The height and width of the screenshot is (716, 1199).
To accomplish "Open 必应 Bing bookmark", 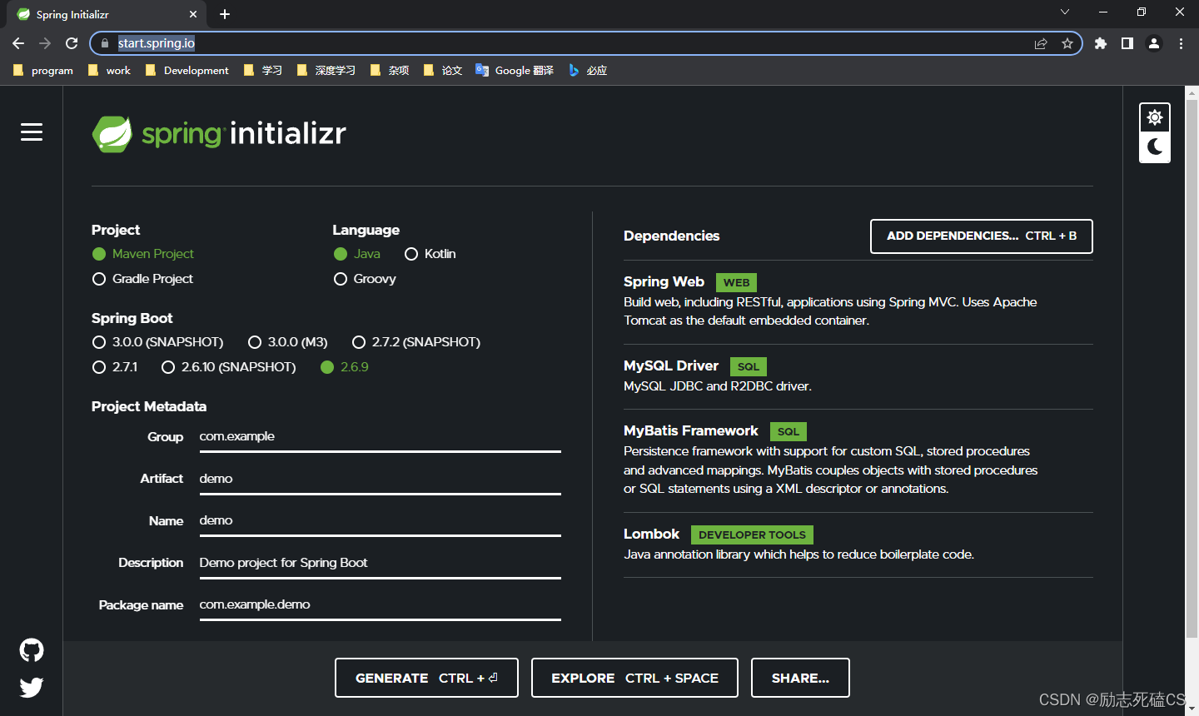I will 588,71.
